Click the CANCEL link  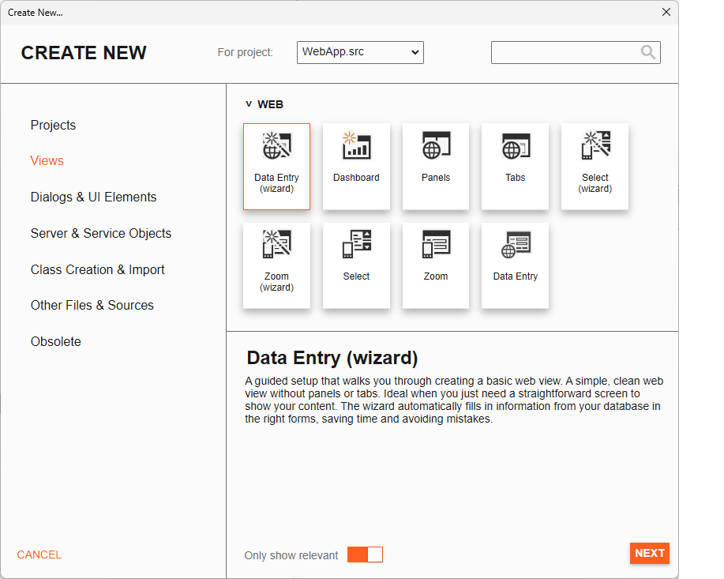(x=39, y=555)
